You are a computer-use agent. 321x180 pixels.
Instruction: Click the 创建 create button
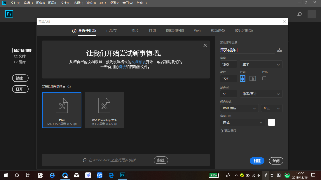pos(257,161)
